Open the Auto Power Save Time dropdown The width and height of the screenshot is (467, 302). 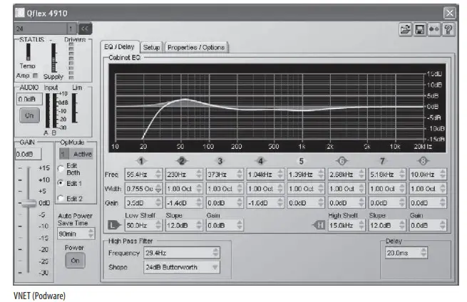click(x=89, y=233)
